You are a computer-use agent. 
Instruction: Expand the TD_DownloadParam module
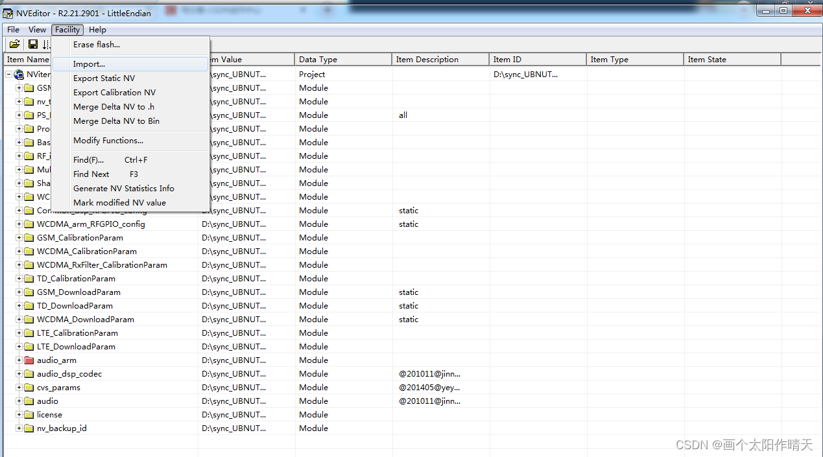click(x=19, y=306)
